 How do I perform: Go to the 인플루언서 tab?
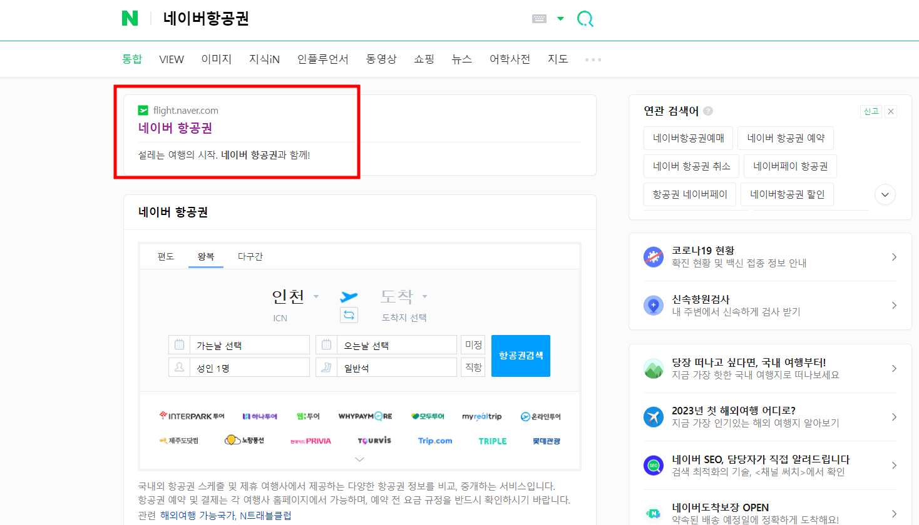point(323,59)
